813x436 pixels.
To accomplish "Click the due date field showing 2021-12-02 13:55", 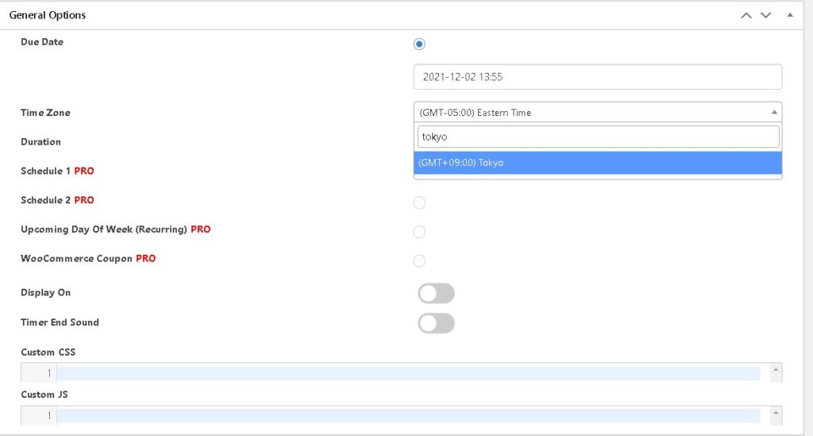I will click(x=597, y=77).
